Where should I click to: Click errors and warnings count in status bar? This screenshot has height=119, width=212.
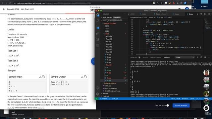tap(115, 99)
